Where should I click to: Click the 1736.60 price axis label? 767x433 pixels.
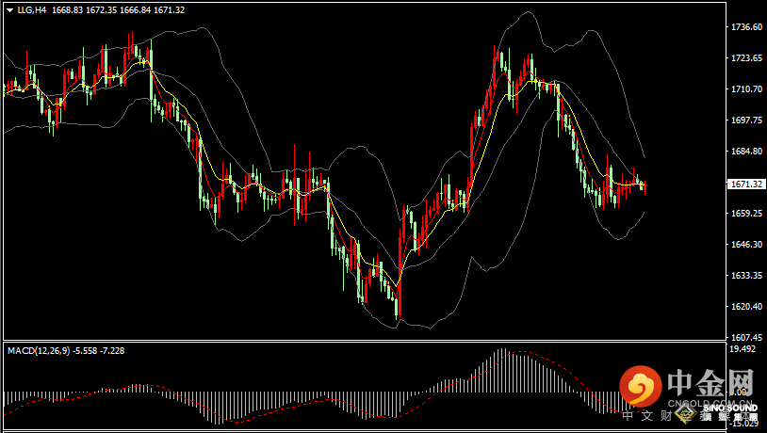tap(746, 27)
